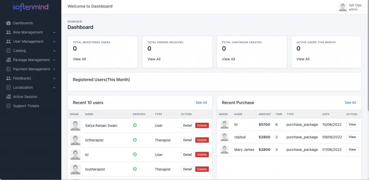369x180 pixels.
Task: View liz's $5700 purchase
Action: coord(352,124)
